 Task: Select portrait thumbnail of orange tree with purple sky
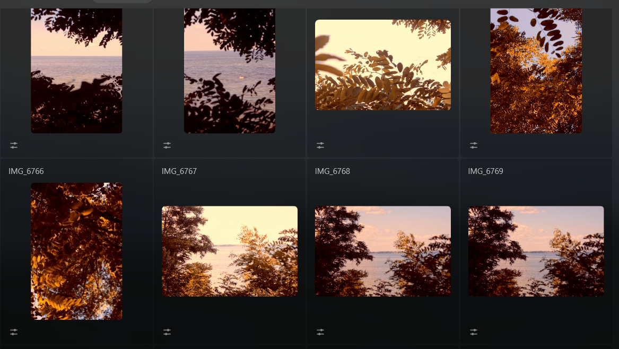(x=536, y=71)
